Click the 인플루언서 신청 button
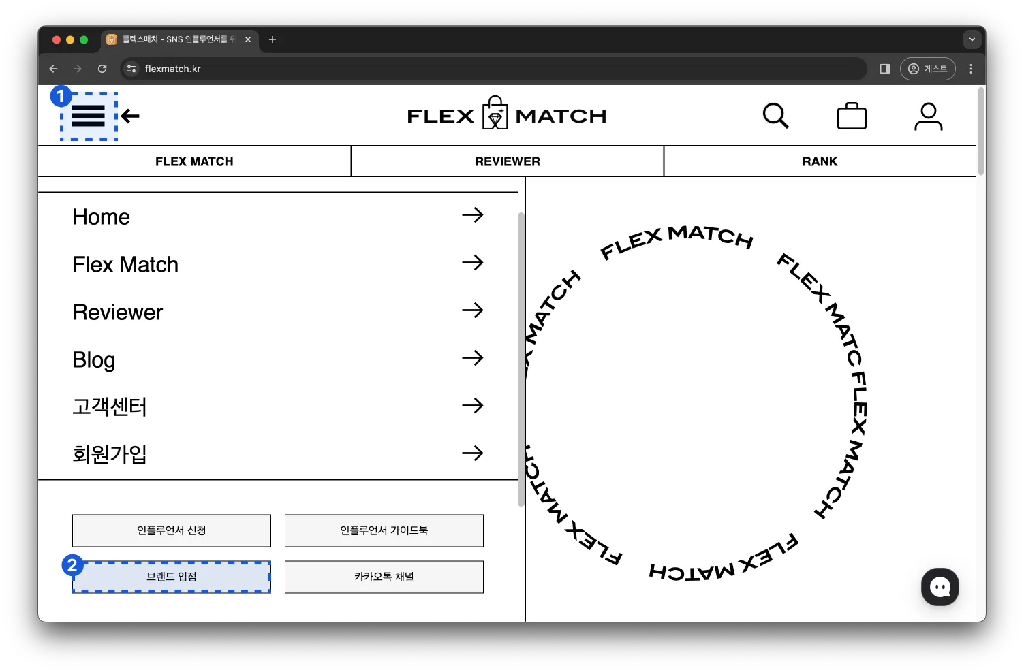This screenshot has width=1024, height=672. click(172, 530)
